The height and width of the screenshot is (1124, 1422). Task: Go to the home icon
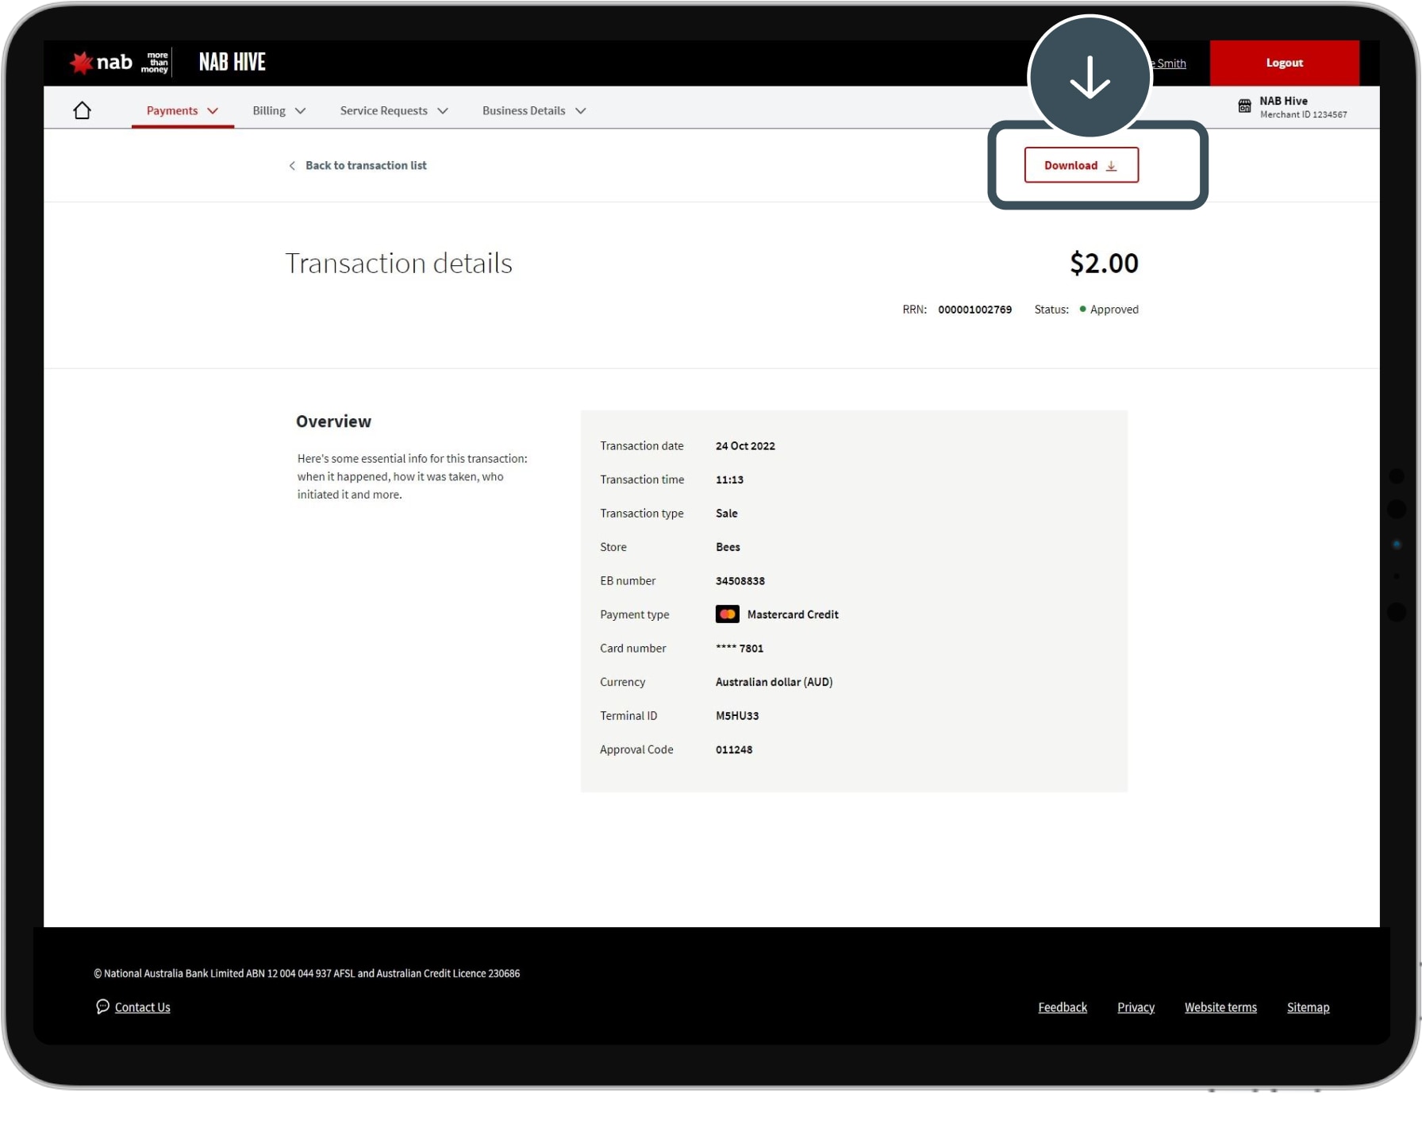coord(82,110)
